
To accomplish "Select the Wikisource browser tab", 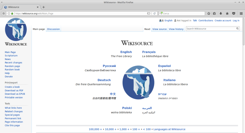I will pos(21,7).
